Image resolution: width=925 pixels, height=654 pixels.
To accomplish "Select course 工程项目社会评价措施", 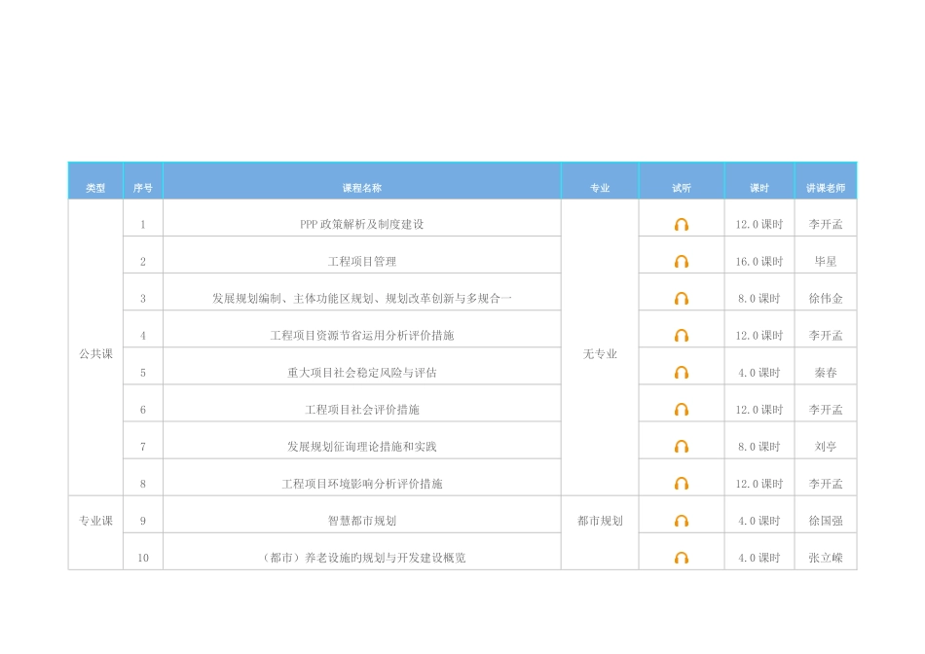I will [361, 410].
